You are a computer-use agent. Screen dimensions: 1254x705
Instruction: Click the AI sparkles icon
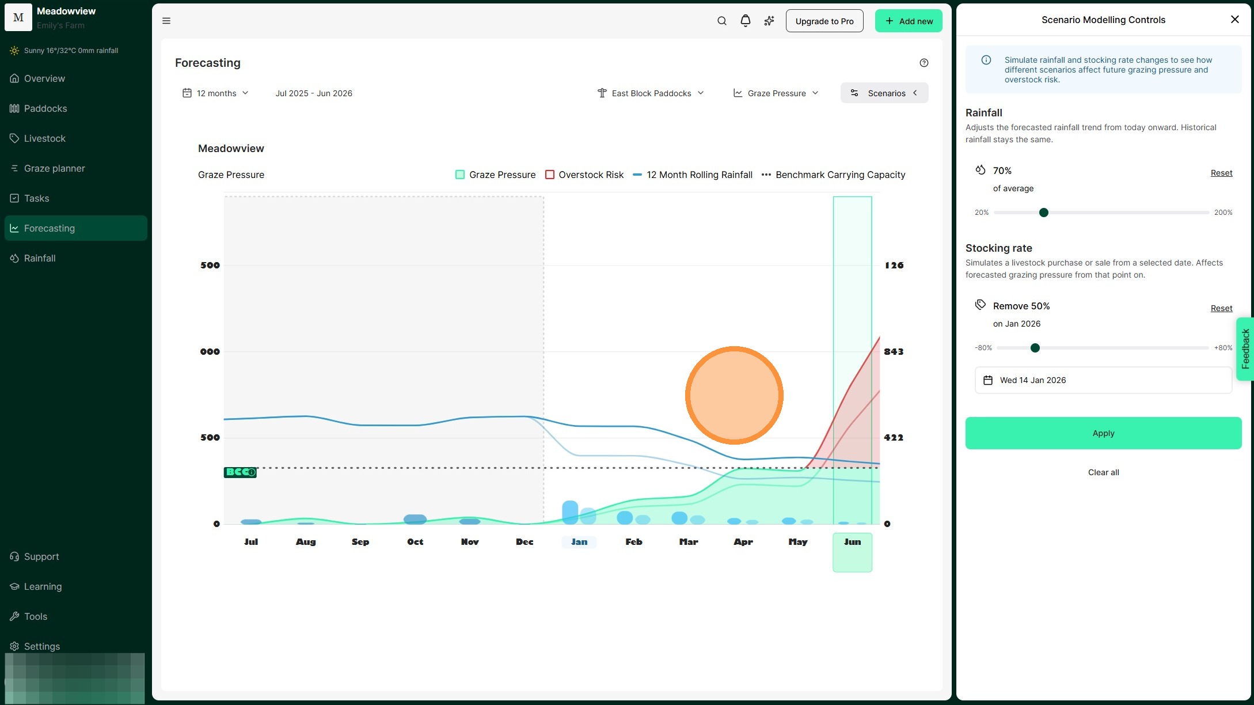tap(769, 21)
